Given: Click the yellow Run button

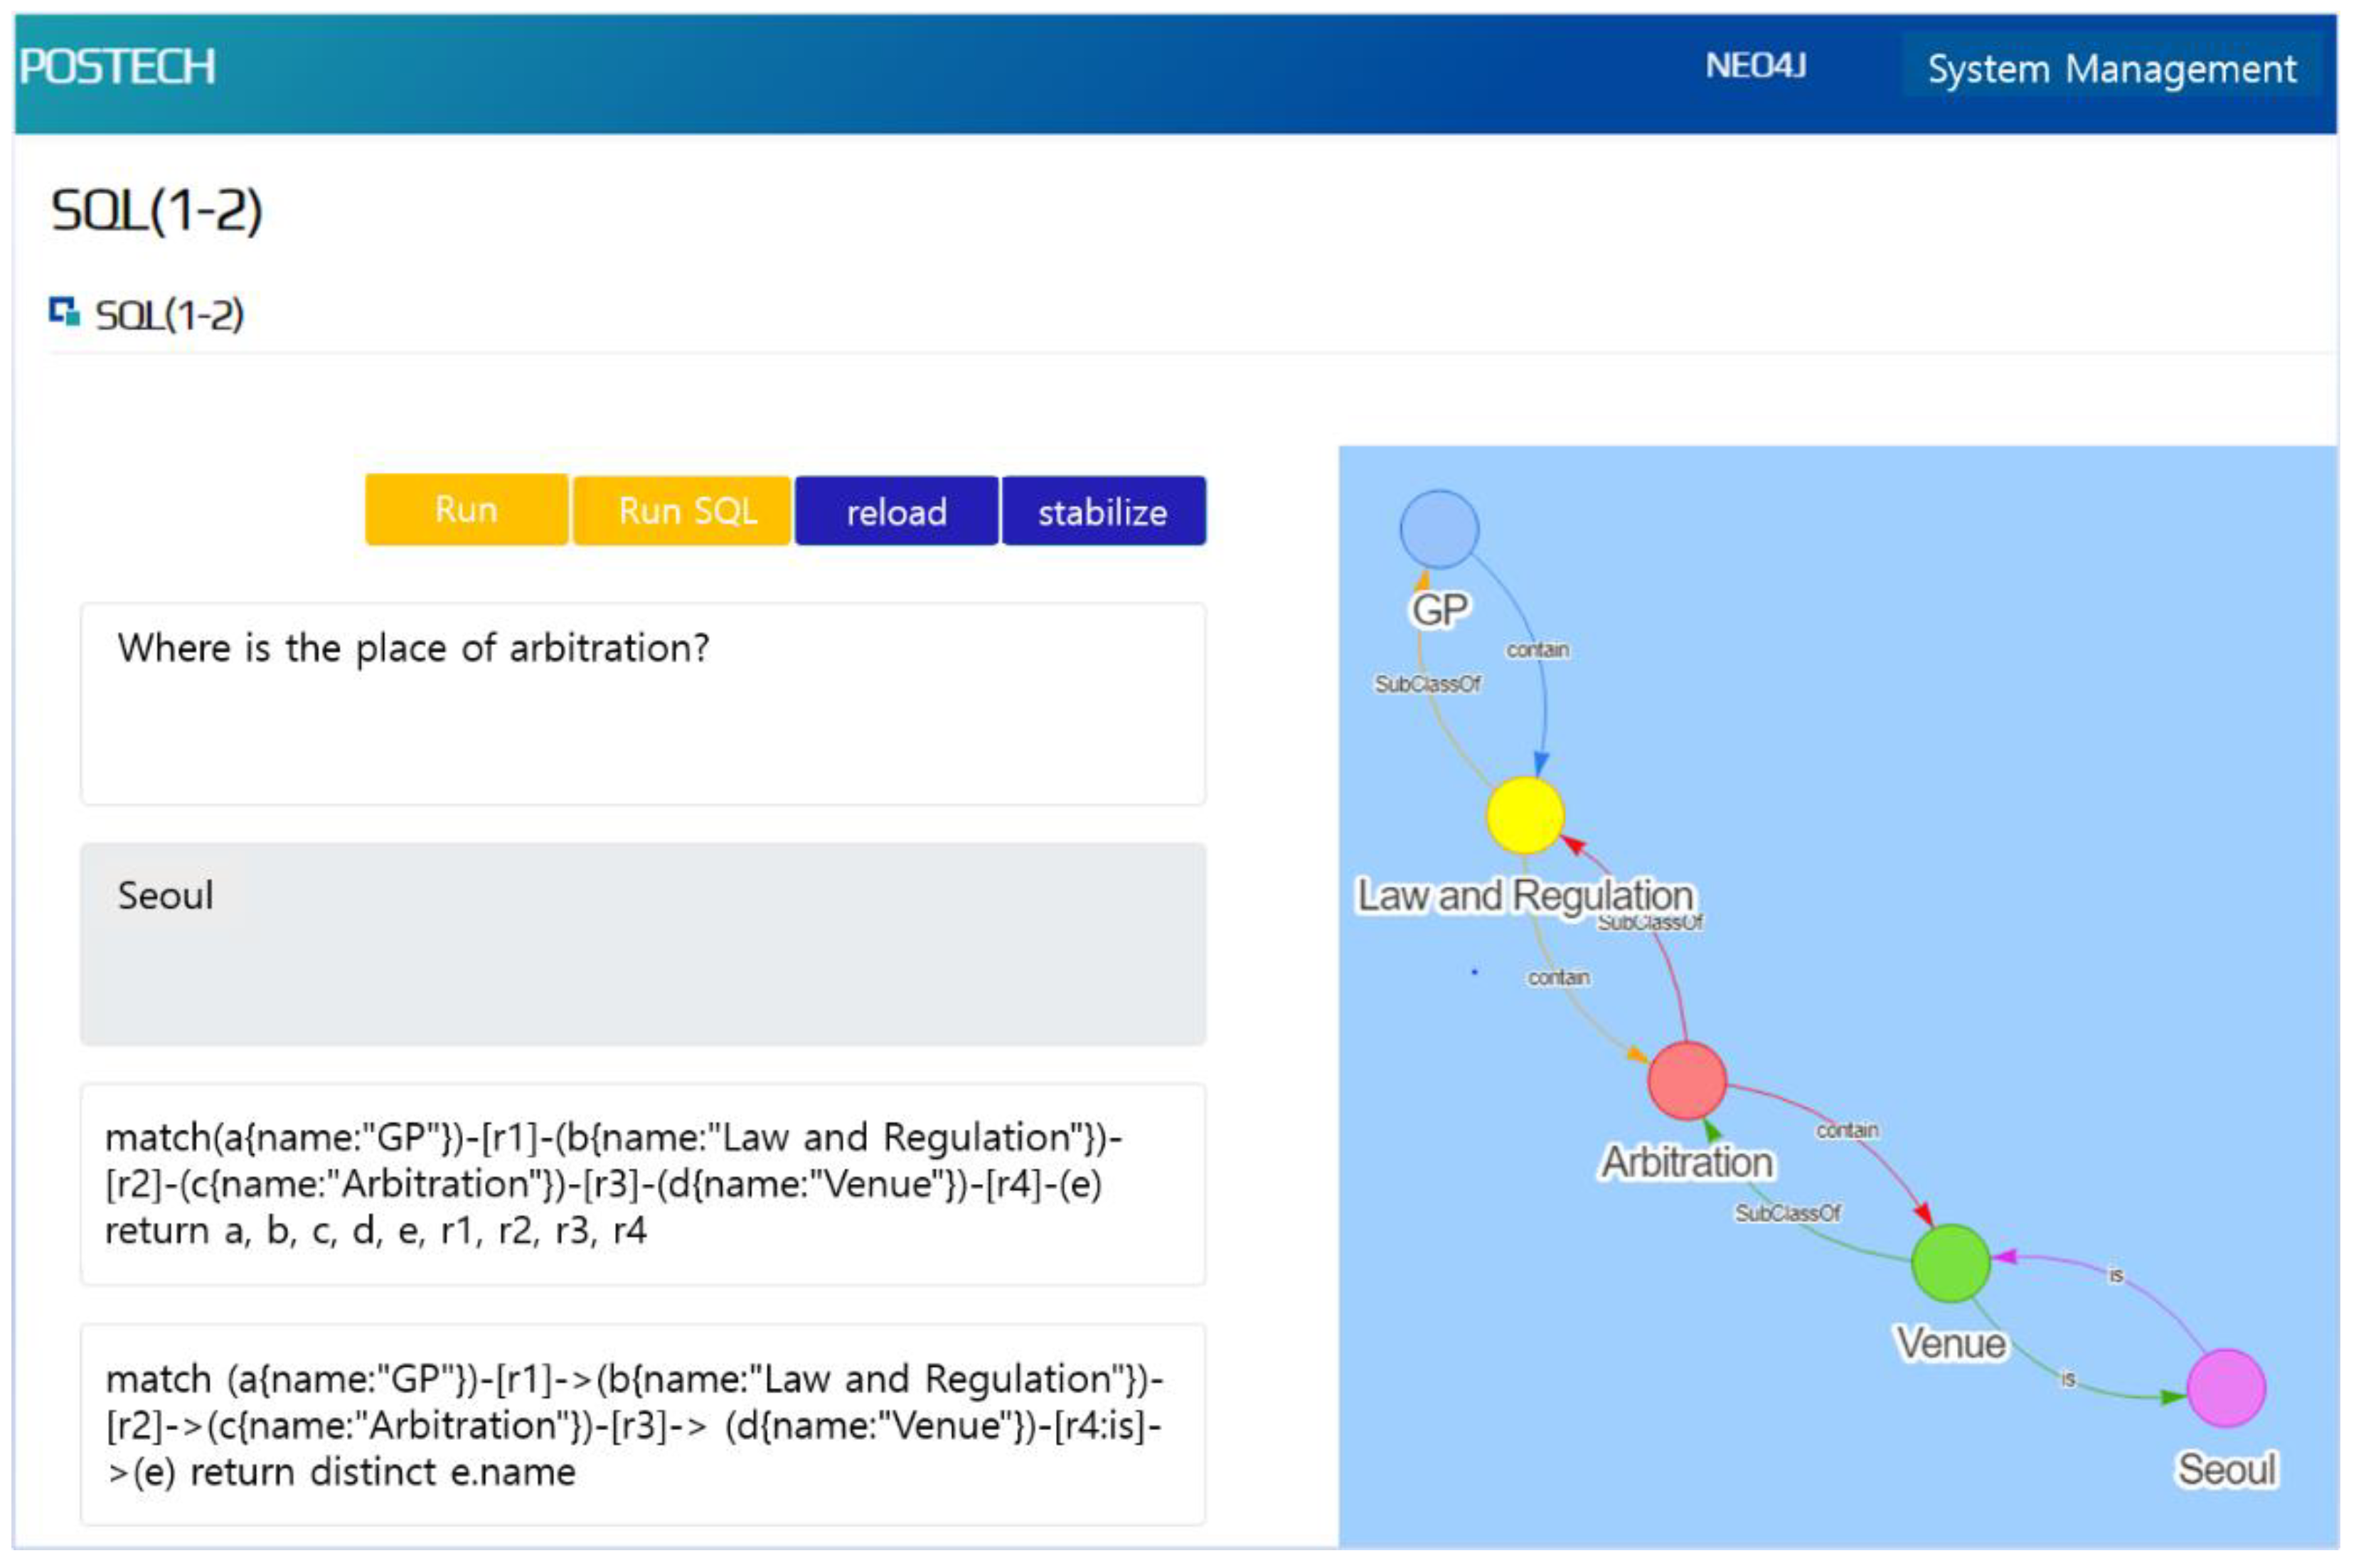Looking at the screenshot, I should [x=466, y=510].
